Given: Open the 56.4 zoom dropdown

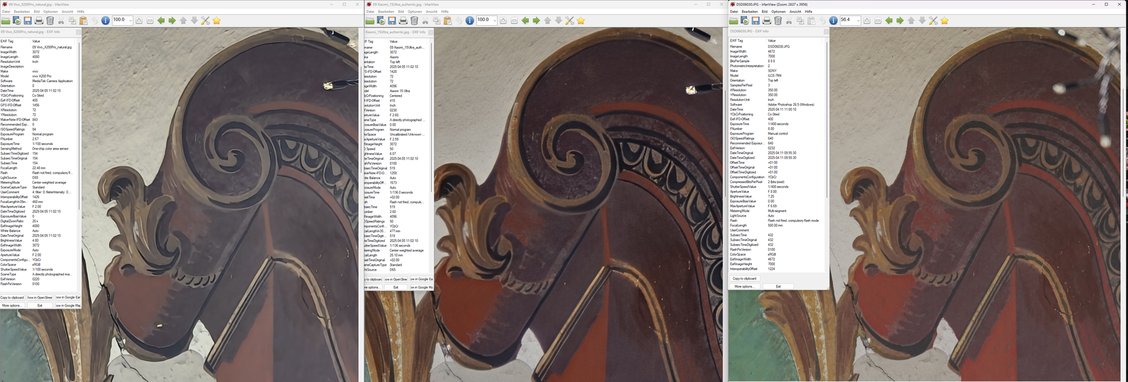Looking at the screenshot, I should 858,21.
